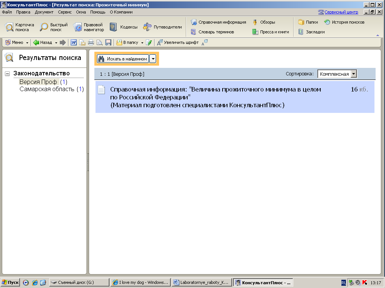Click 1 : 1 [Версия Проф] header text
The image size is (385, 288).
122,74
